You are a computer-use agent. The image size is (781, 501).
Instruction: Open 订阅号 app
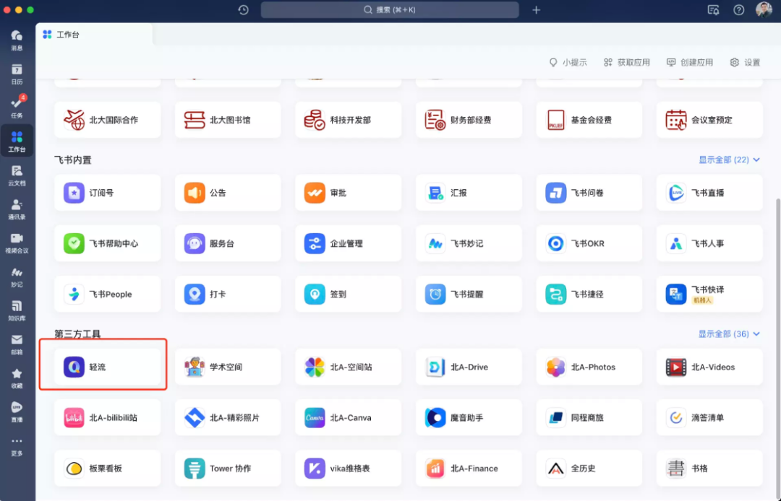click(107, 192)
